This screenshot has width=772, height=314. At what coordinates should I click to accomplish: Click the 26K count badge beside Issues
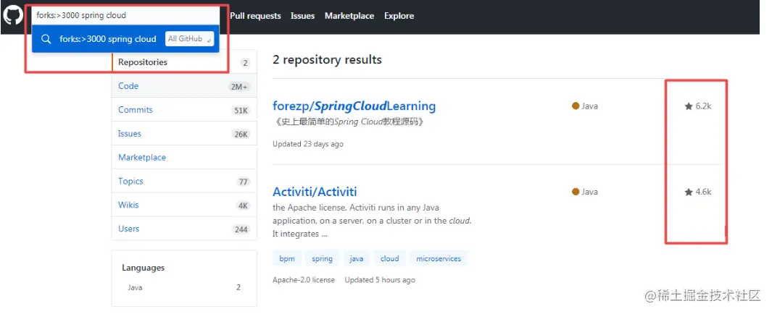click(x=241, y=134)
